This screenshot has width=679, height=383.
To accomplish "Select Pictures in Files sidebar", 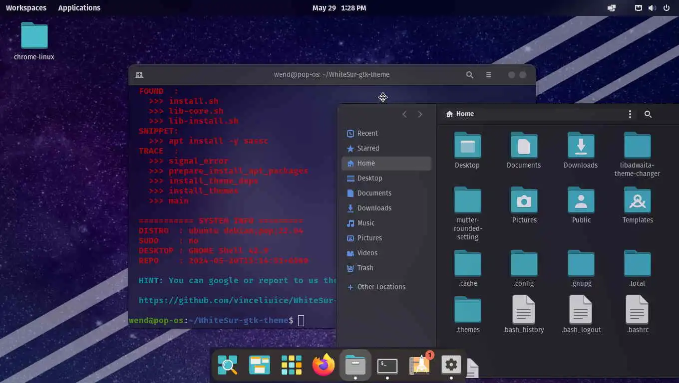I will point(386,238).
